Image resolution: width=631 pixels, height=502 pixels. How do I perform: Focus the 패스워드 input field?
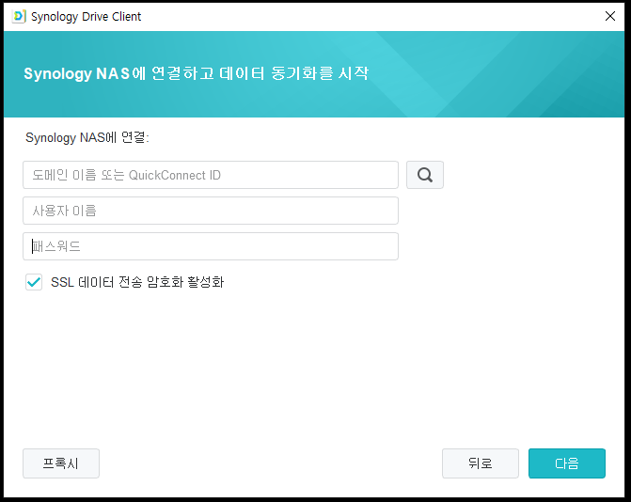click(x=211, y=246)
